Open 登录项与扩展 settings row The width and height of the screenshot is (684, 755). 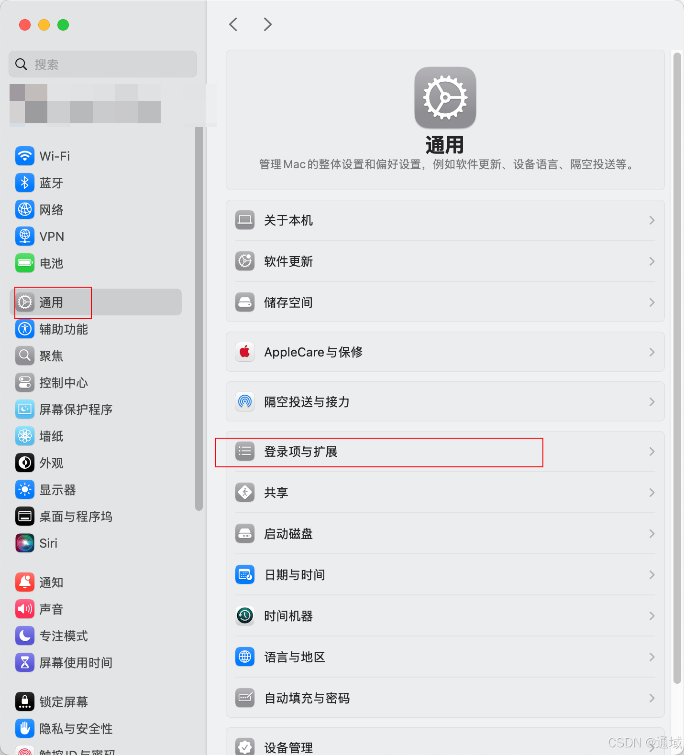(445, 452)
